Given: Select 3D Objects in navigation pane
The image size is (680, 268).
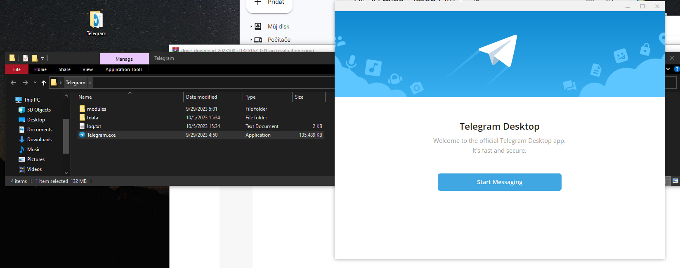Looking at the screenshot, I should [x=39, y=110].
